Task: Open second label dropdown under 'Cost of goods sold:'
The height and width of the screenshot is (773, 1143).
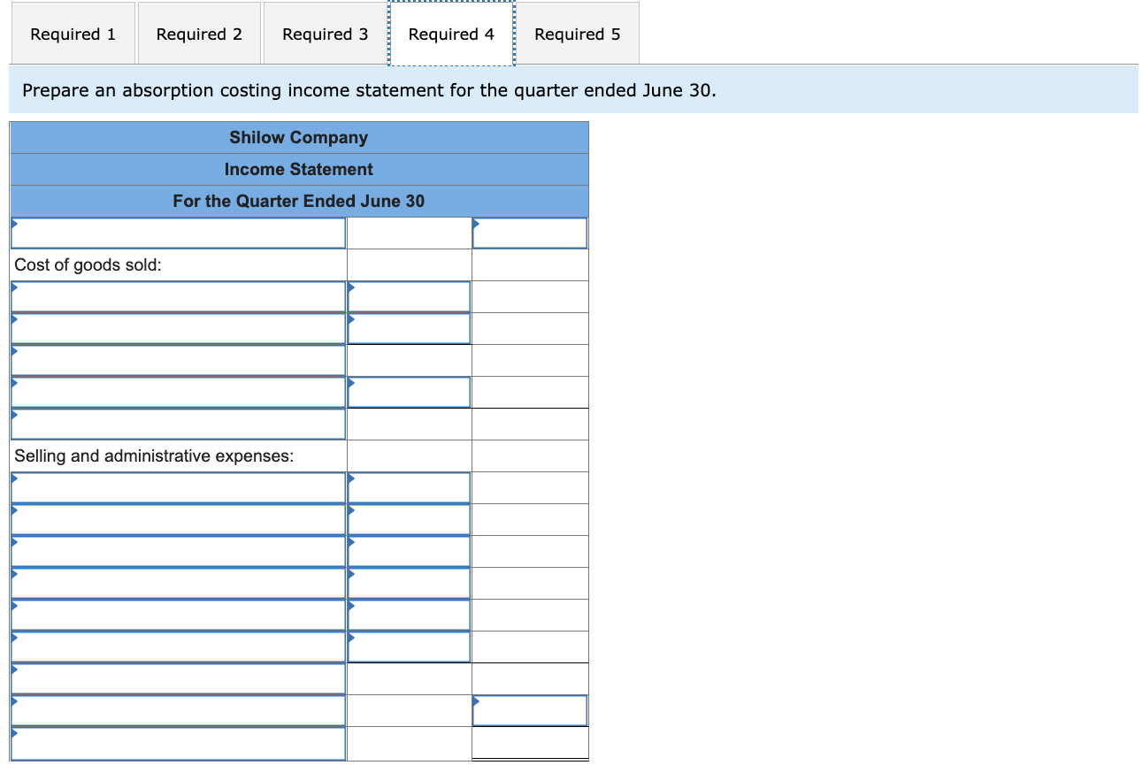Action: (x=178, y=329)
